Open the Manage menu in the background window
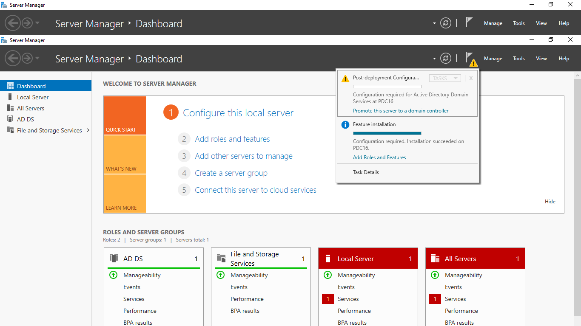This screenshot has width=581, height=326. click(493, 23)
